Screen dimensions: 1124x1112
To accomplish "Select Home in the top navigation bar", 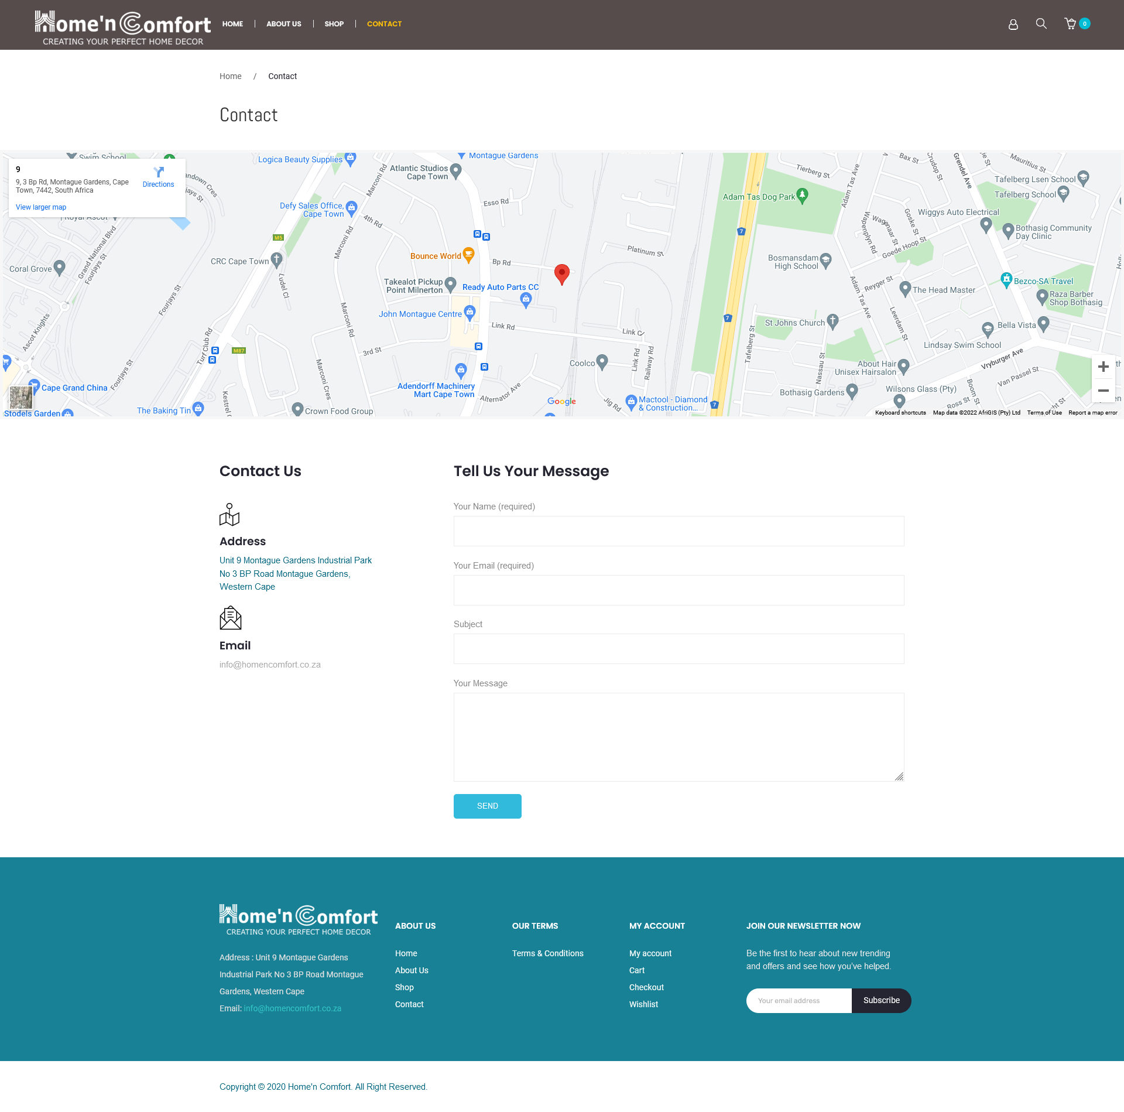I will [x=232, y=24].
